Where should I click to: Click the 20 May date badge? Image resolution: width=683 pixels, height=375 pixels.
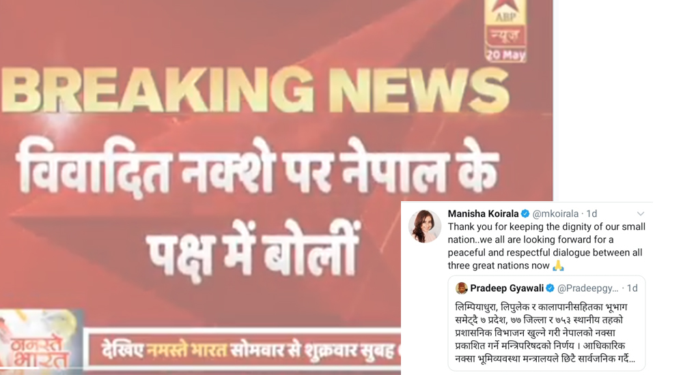(506, 55)
